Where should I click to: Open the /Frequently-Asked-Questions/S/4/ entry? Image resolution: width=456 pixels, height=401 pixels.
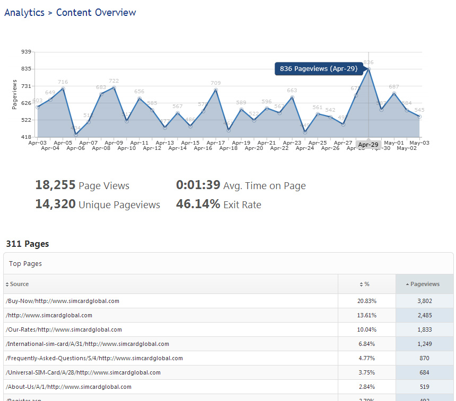pos(94,358)
